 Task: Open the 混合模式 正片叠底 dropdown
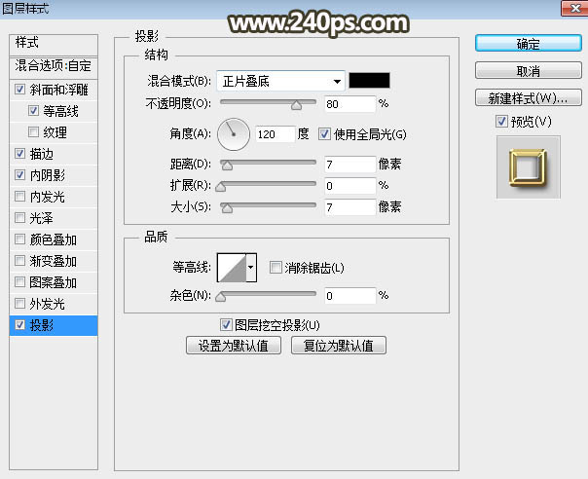(280, 81)
